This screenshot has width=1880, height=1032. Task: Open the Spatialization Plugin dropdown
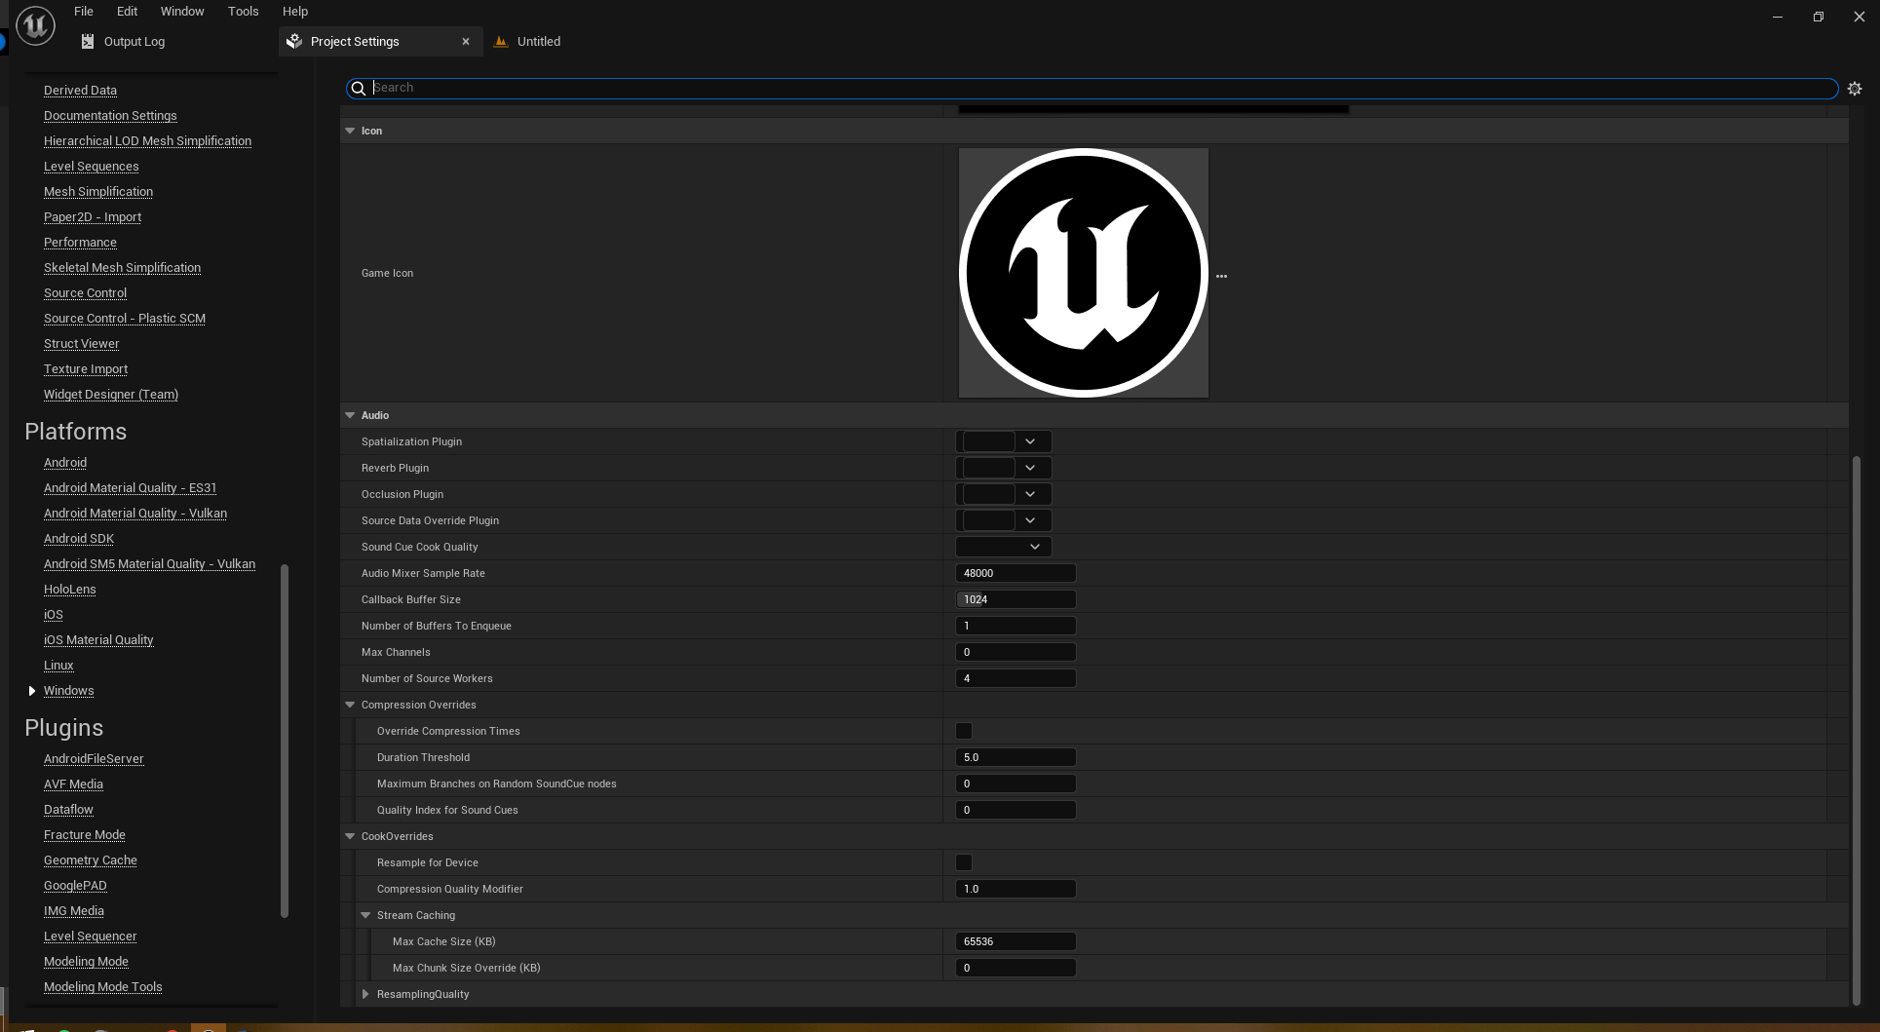click(x=1003, y=441)
